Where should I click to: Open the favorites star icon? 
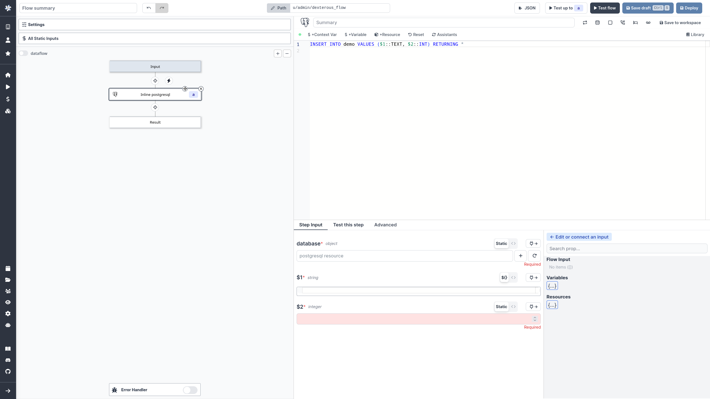tap(8, 53)
